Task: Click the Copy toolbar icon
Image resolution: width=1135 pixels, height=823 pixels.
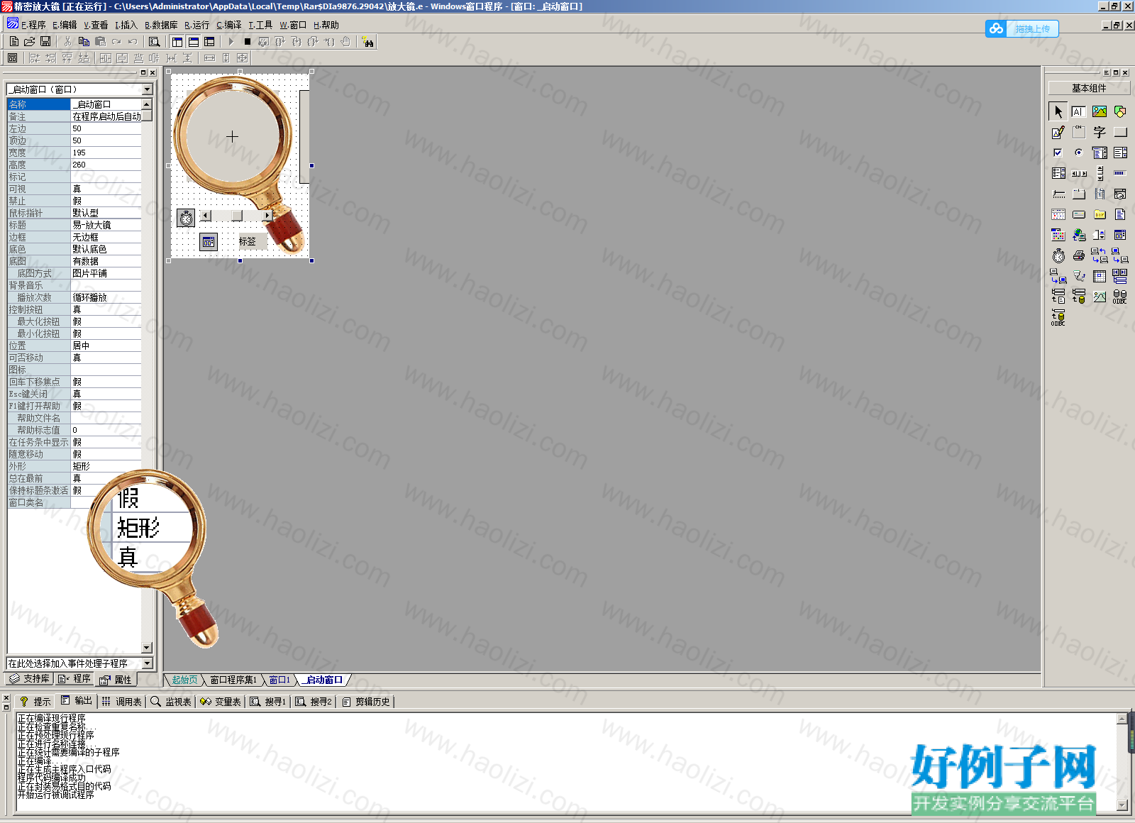Action: (x=84, y=42)
